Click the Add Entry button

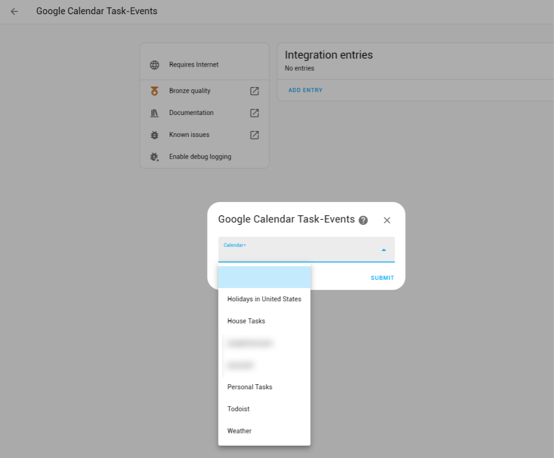pyautogui.click(x=305, y=90)
